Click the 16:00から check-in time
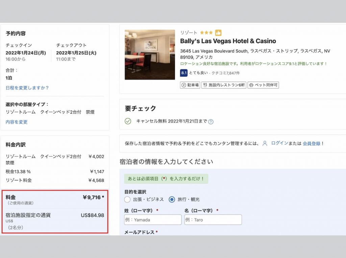This screenshot has width=346, height=258. [x=16, y=59]
